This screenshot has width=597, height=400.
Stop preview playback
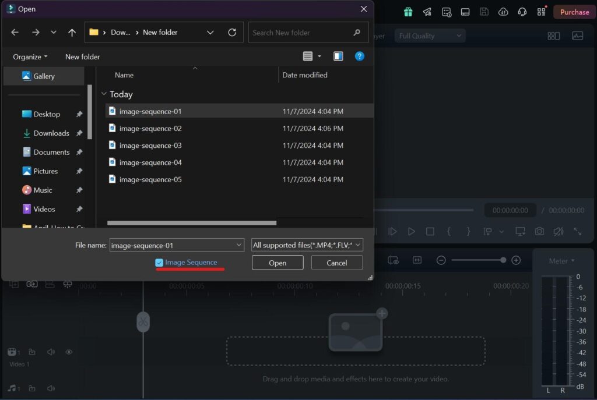(x=430, y=231)
